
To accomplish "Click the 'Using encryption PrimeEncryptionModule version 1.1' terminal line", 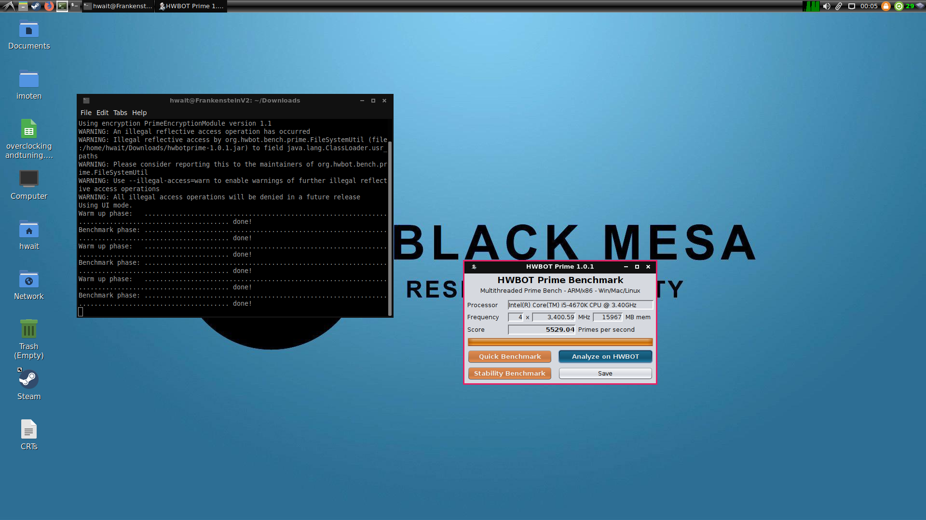I will click(175, 124).
